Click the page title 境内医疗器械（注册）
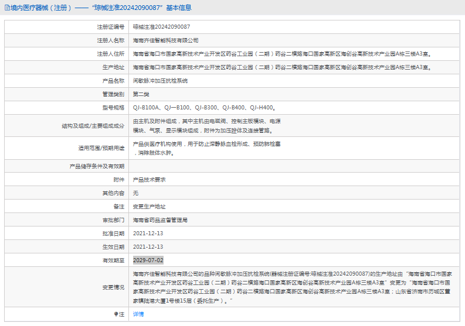The width and height of the screenshot is (465, 326). [x=41, y=8]
